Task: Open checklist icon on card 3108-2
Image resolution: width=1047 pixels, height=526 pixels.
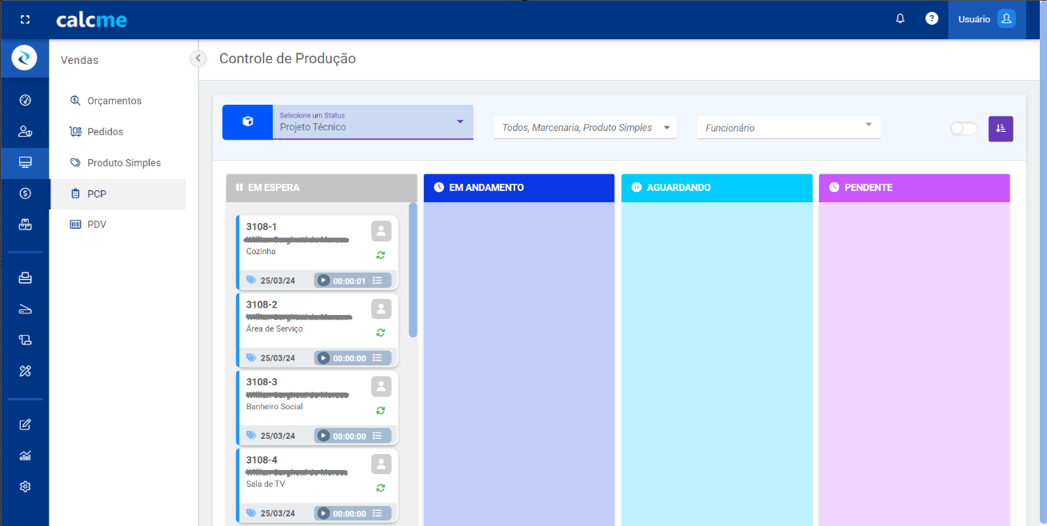Action: click(x=378, y=358)
